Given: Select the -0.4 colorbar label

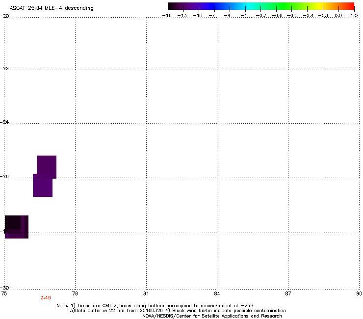Looking at the screenshot, I should 309,16.
